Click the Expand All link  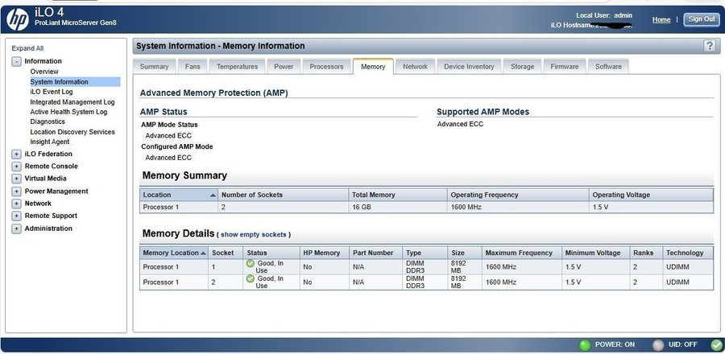click(27, 48)
